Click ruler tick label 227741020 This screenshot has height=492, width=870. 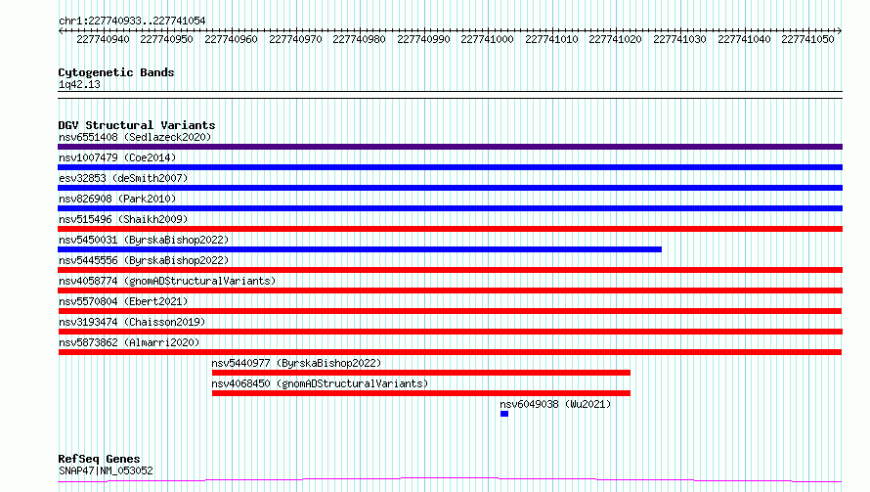[615, 39]
